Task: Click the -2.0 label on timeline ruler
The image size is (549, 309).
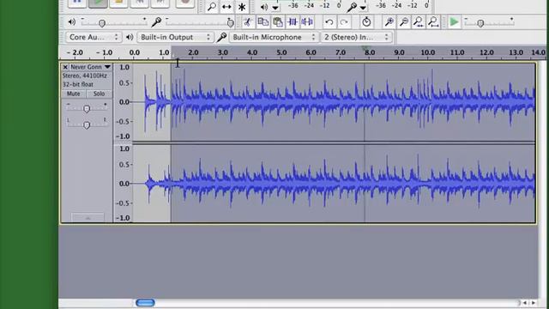Action: pos(75,52)
